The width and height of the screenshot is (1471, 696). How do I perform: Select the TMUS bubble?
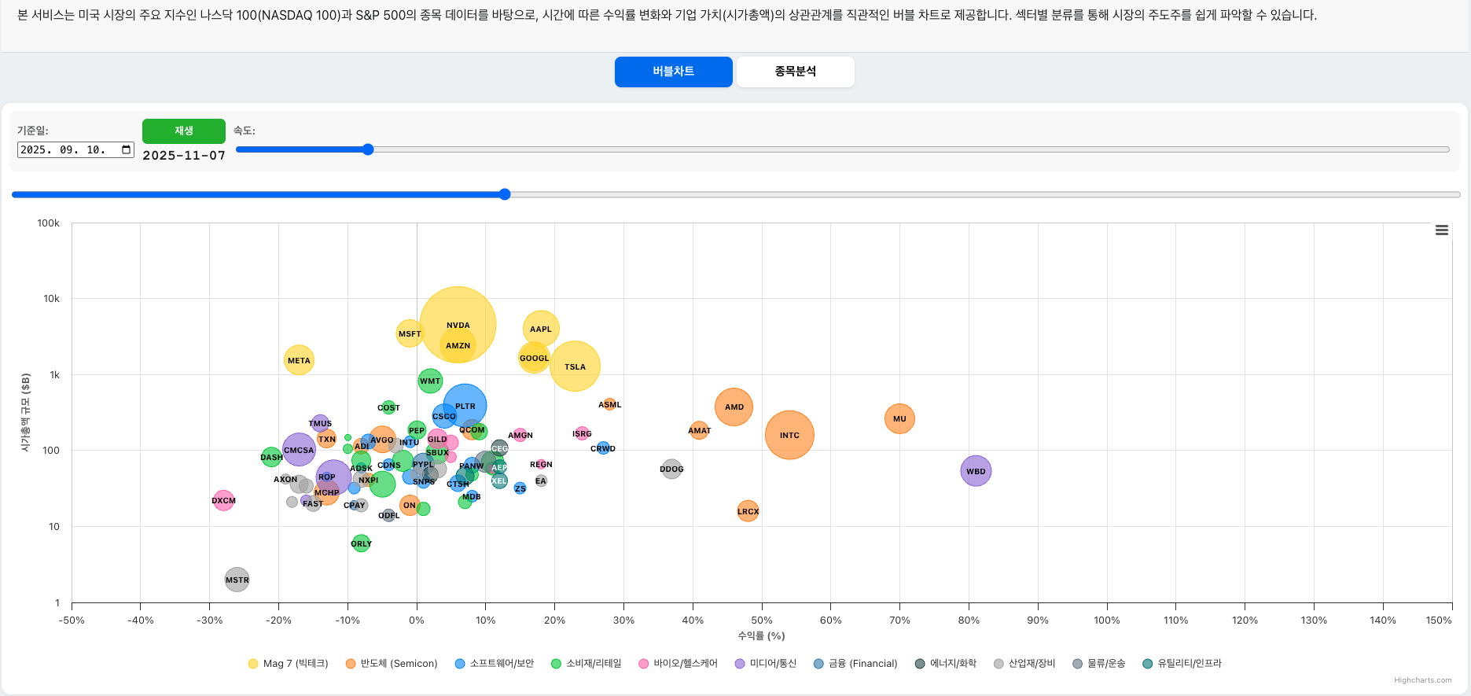pyautogui.click(x=320, y=423)
